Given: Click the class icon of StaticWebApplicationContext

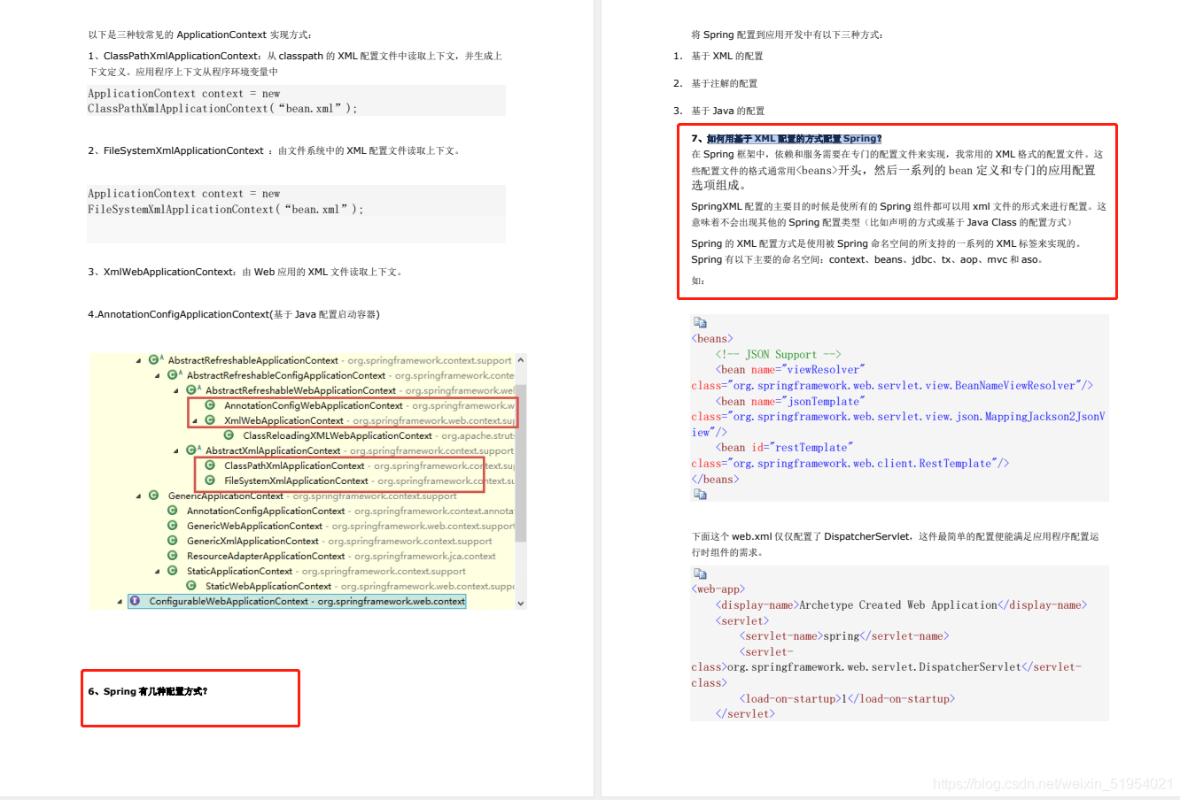Looking at the screenshot, I should click(x=191, y=586).
